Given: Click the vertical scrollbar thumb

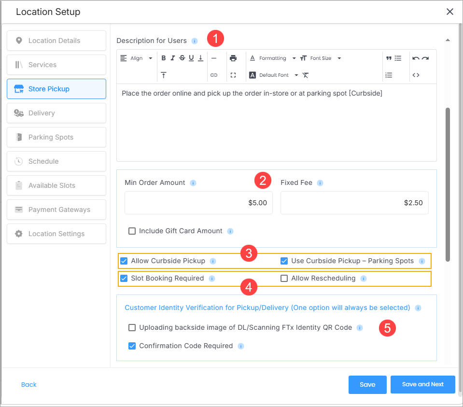Looking at the screenshot, I should [x=448, y=184].
